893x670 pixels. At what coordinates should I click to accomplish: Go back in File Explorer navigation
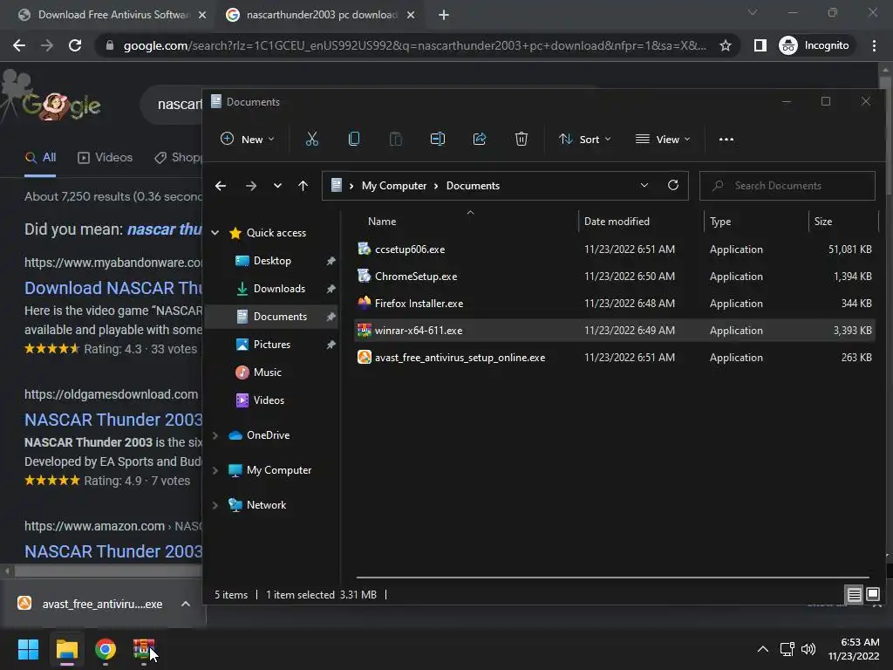click(221, 186)
